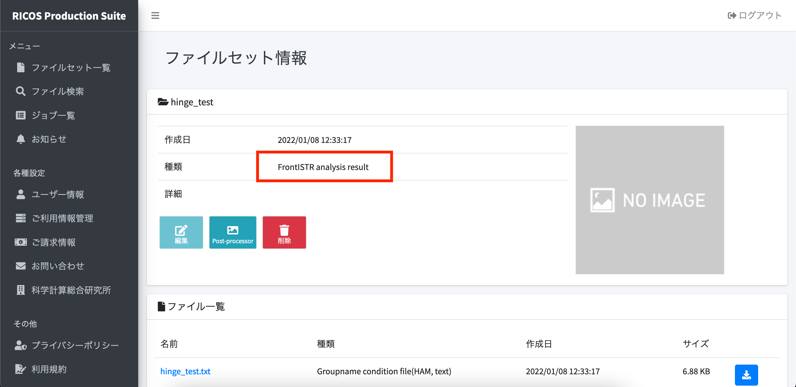The width and height of the screenshot is (796, 387).
Task: Open the hinge_test.txt file link
Action: click(185, 371)
